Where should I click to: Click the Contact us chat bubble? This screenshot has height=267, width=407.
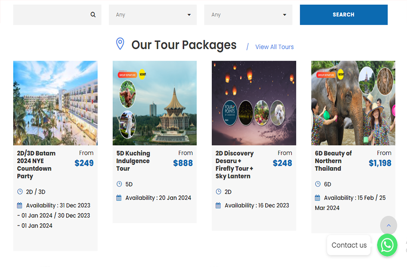click(x=349, y=245)
